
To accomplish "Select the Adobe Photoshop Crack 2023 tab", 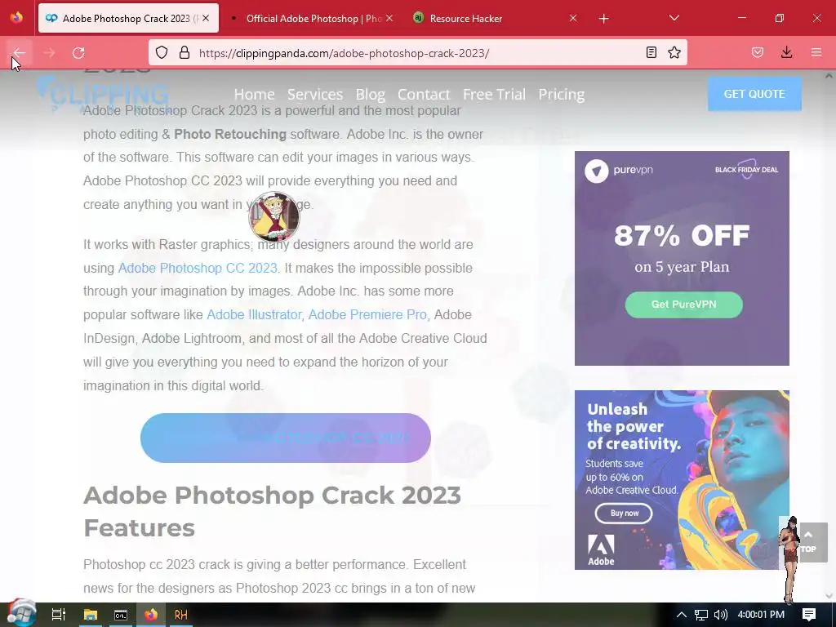I will point(128,18).
